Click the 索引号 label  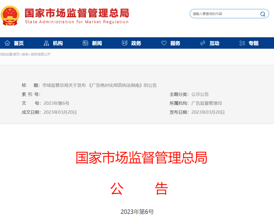pyautogui.click(x=31, y=94)
